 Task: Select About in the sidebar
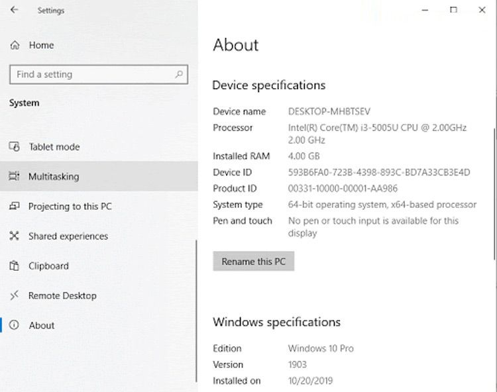99,325
